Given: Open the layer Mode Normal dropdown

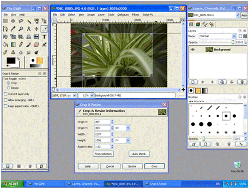Looking at the screenshot, I should [217, 36].
